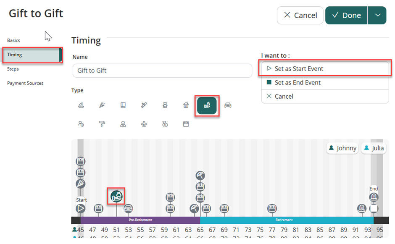Click the Cancel button at top
This screenshot has width=395, height=244.
point(300,15)
